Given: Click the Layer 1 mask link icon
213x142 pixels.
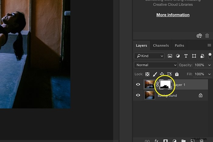Looking at the screenshot, I should [x=157, y=84].
